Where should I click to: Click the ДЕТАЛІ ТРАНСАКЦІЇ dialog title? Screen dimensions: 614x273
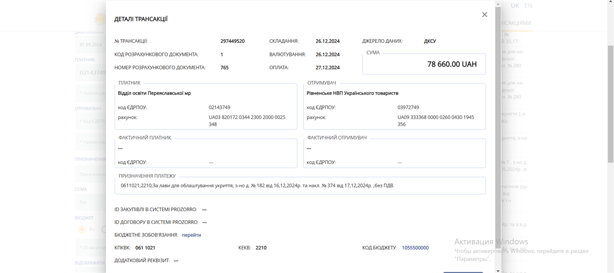[x=141, y=19]
